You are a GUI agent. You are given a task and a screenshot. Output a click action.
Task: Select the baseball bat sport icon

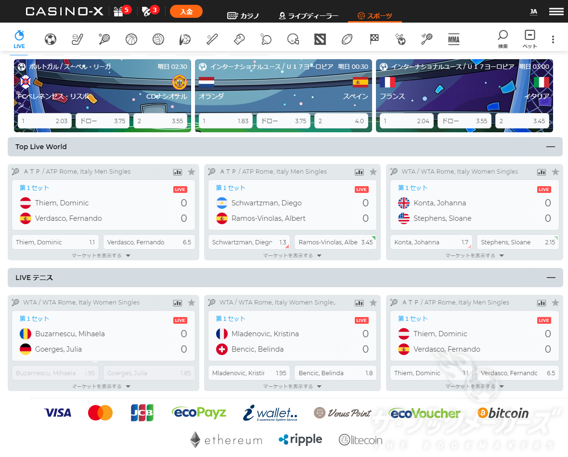pos(212,39)
